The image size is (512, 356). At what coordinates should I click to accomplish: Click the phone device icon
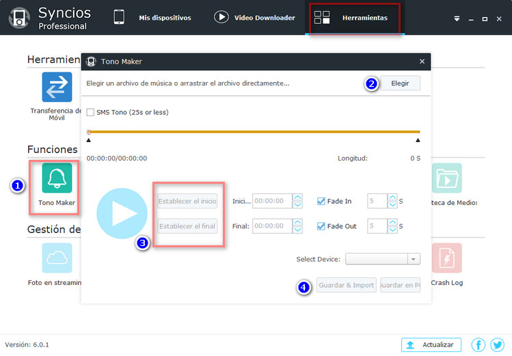119,17
